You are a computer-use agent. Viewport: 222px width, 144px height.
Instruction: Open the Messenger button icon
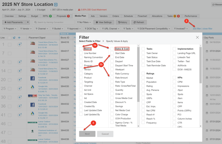(213, 5)
